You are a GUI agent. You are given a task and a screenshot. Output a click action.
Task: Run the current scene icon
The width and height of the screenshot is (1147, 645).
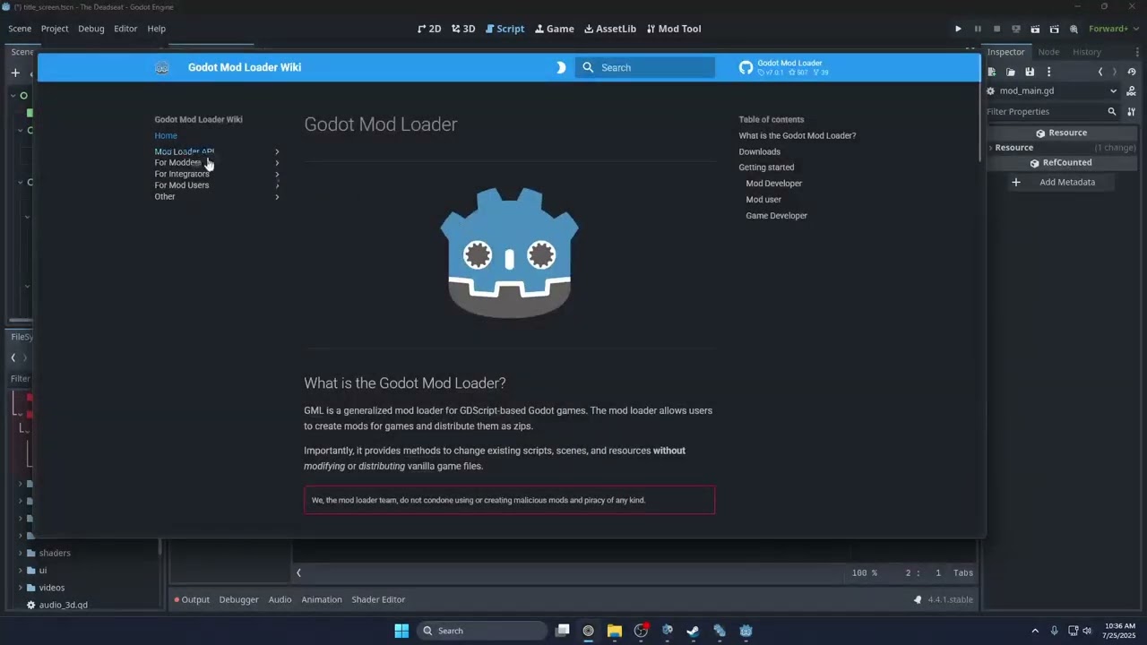click(1036, 29)
